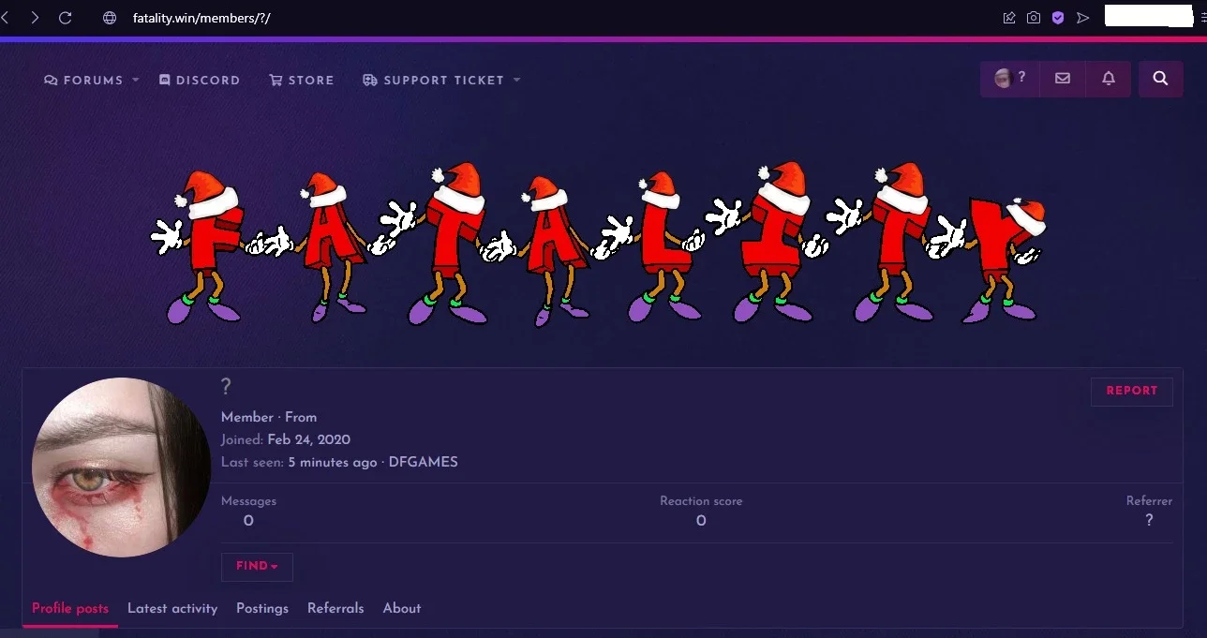Open the inbox envelope icon
The height and width of the screenshot is (638, 1207).
point(1063,79)
